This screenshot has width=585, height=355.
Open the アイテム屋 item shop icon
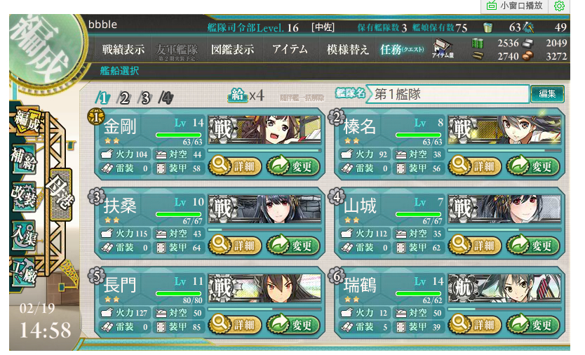[443, 50]
